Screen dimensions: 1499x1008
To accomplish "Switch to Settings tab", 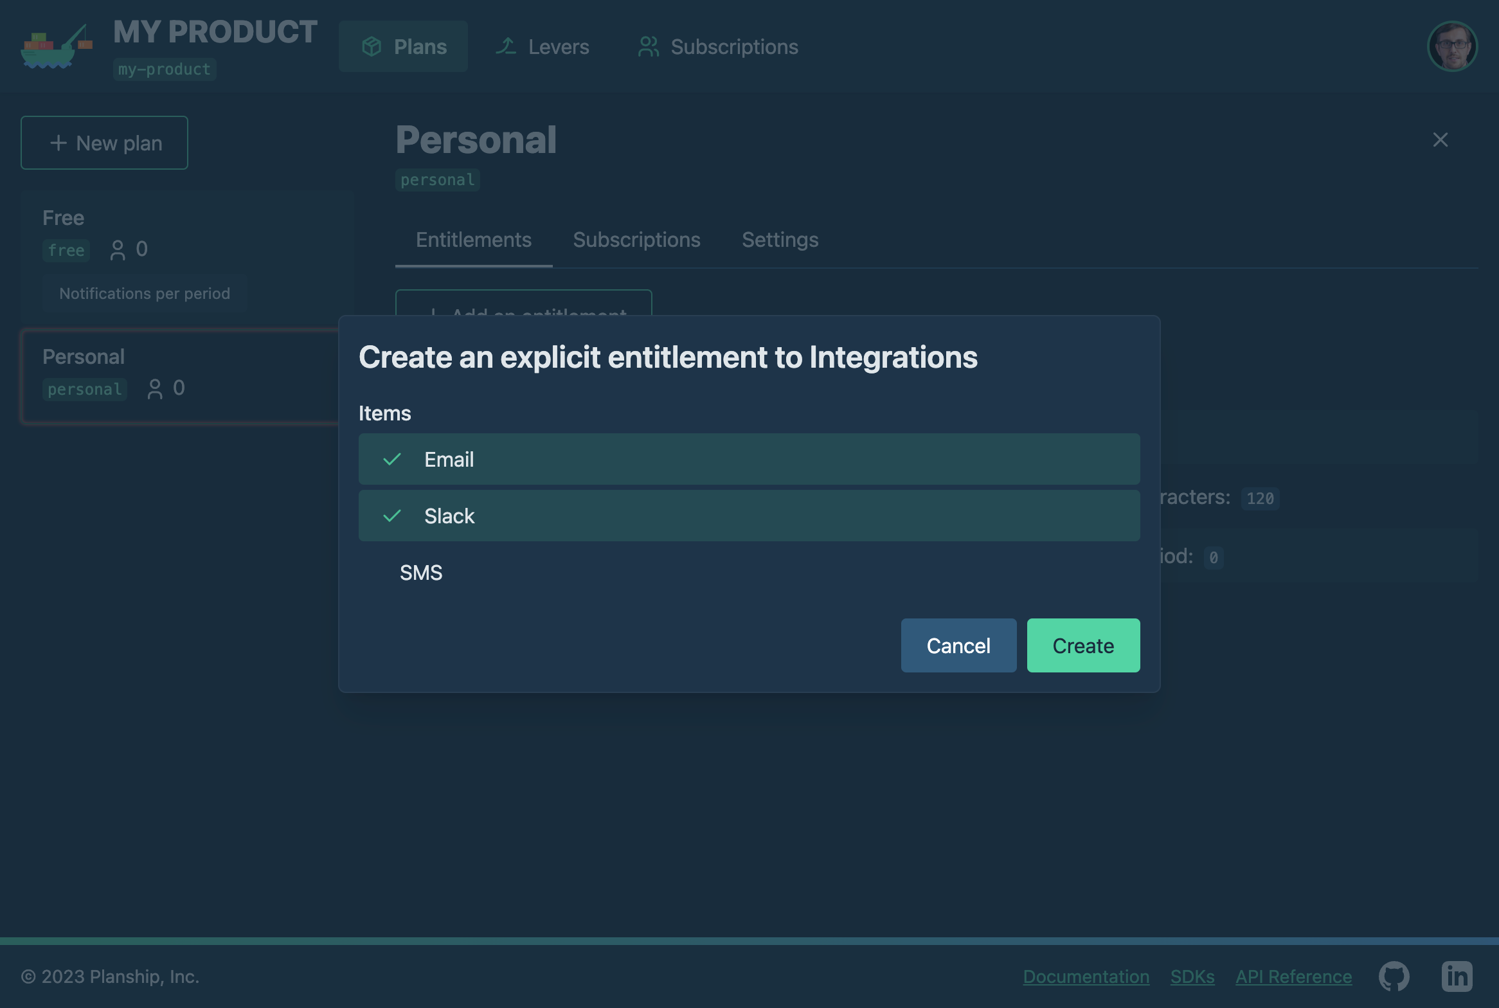I will click(x=780, y=239).
